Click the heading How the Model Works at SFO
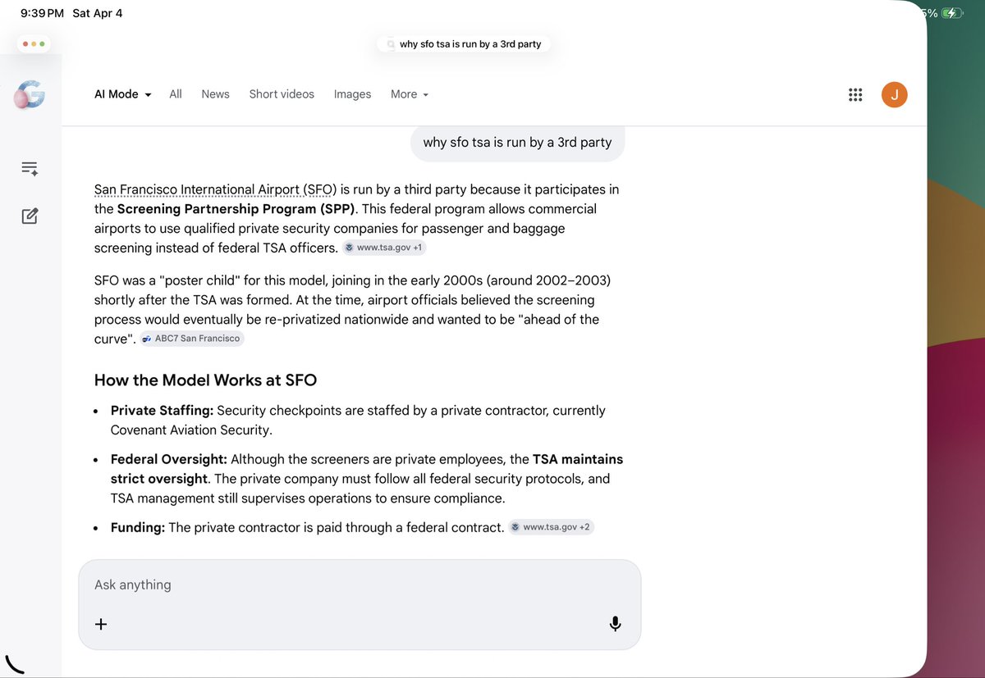 click(x=205, y=380)
